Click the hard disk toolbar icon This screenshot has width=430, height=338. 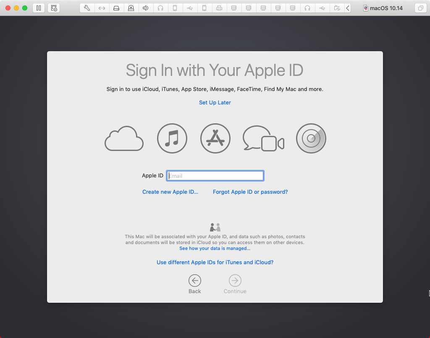(x=116, y=8)
